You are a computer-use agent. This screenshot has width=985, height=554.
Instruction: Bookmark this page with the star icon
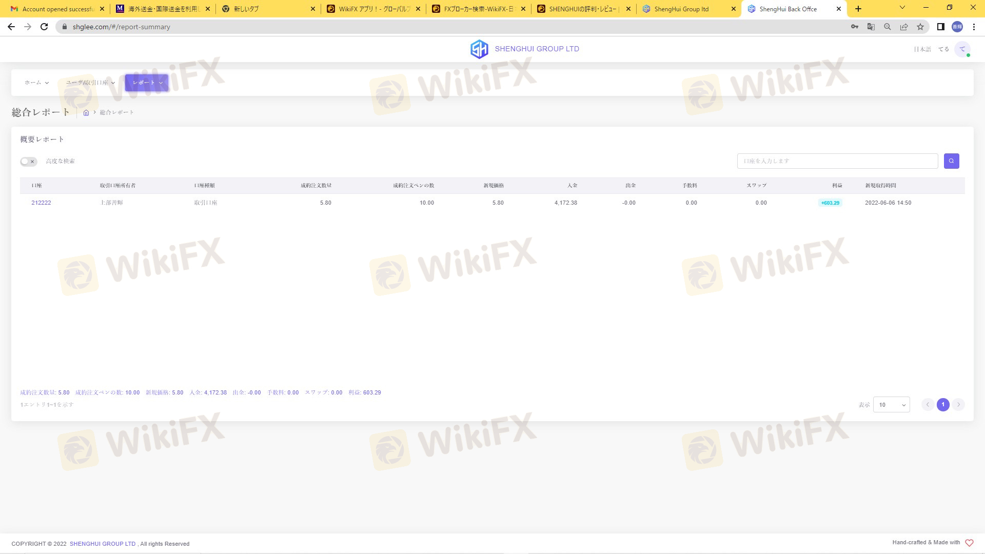[x=920, y=27]
